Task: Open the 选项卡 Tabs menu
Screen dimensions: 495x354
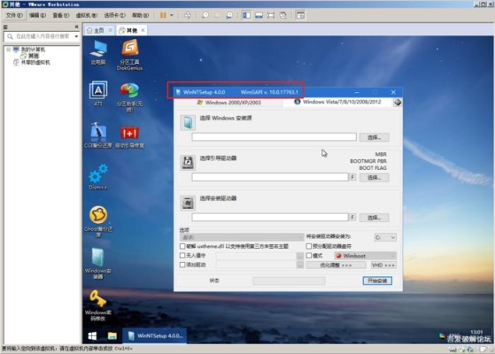Action: (114, 15)
